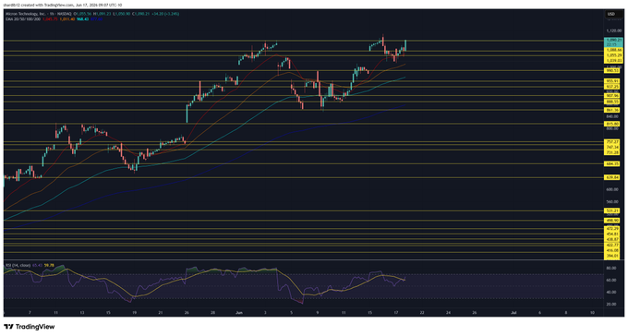Click the EMA 20 value 1,045.75 in red

(x=50, y=19)
